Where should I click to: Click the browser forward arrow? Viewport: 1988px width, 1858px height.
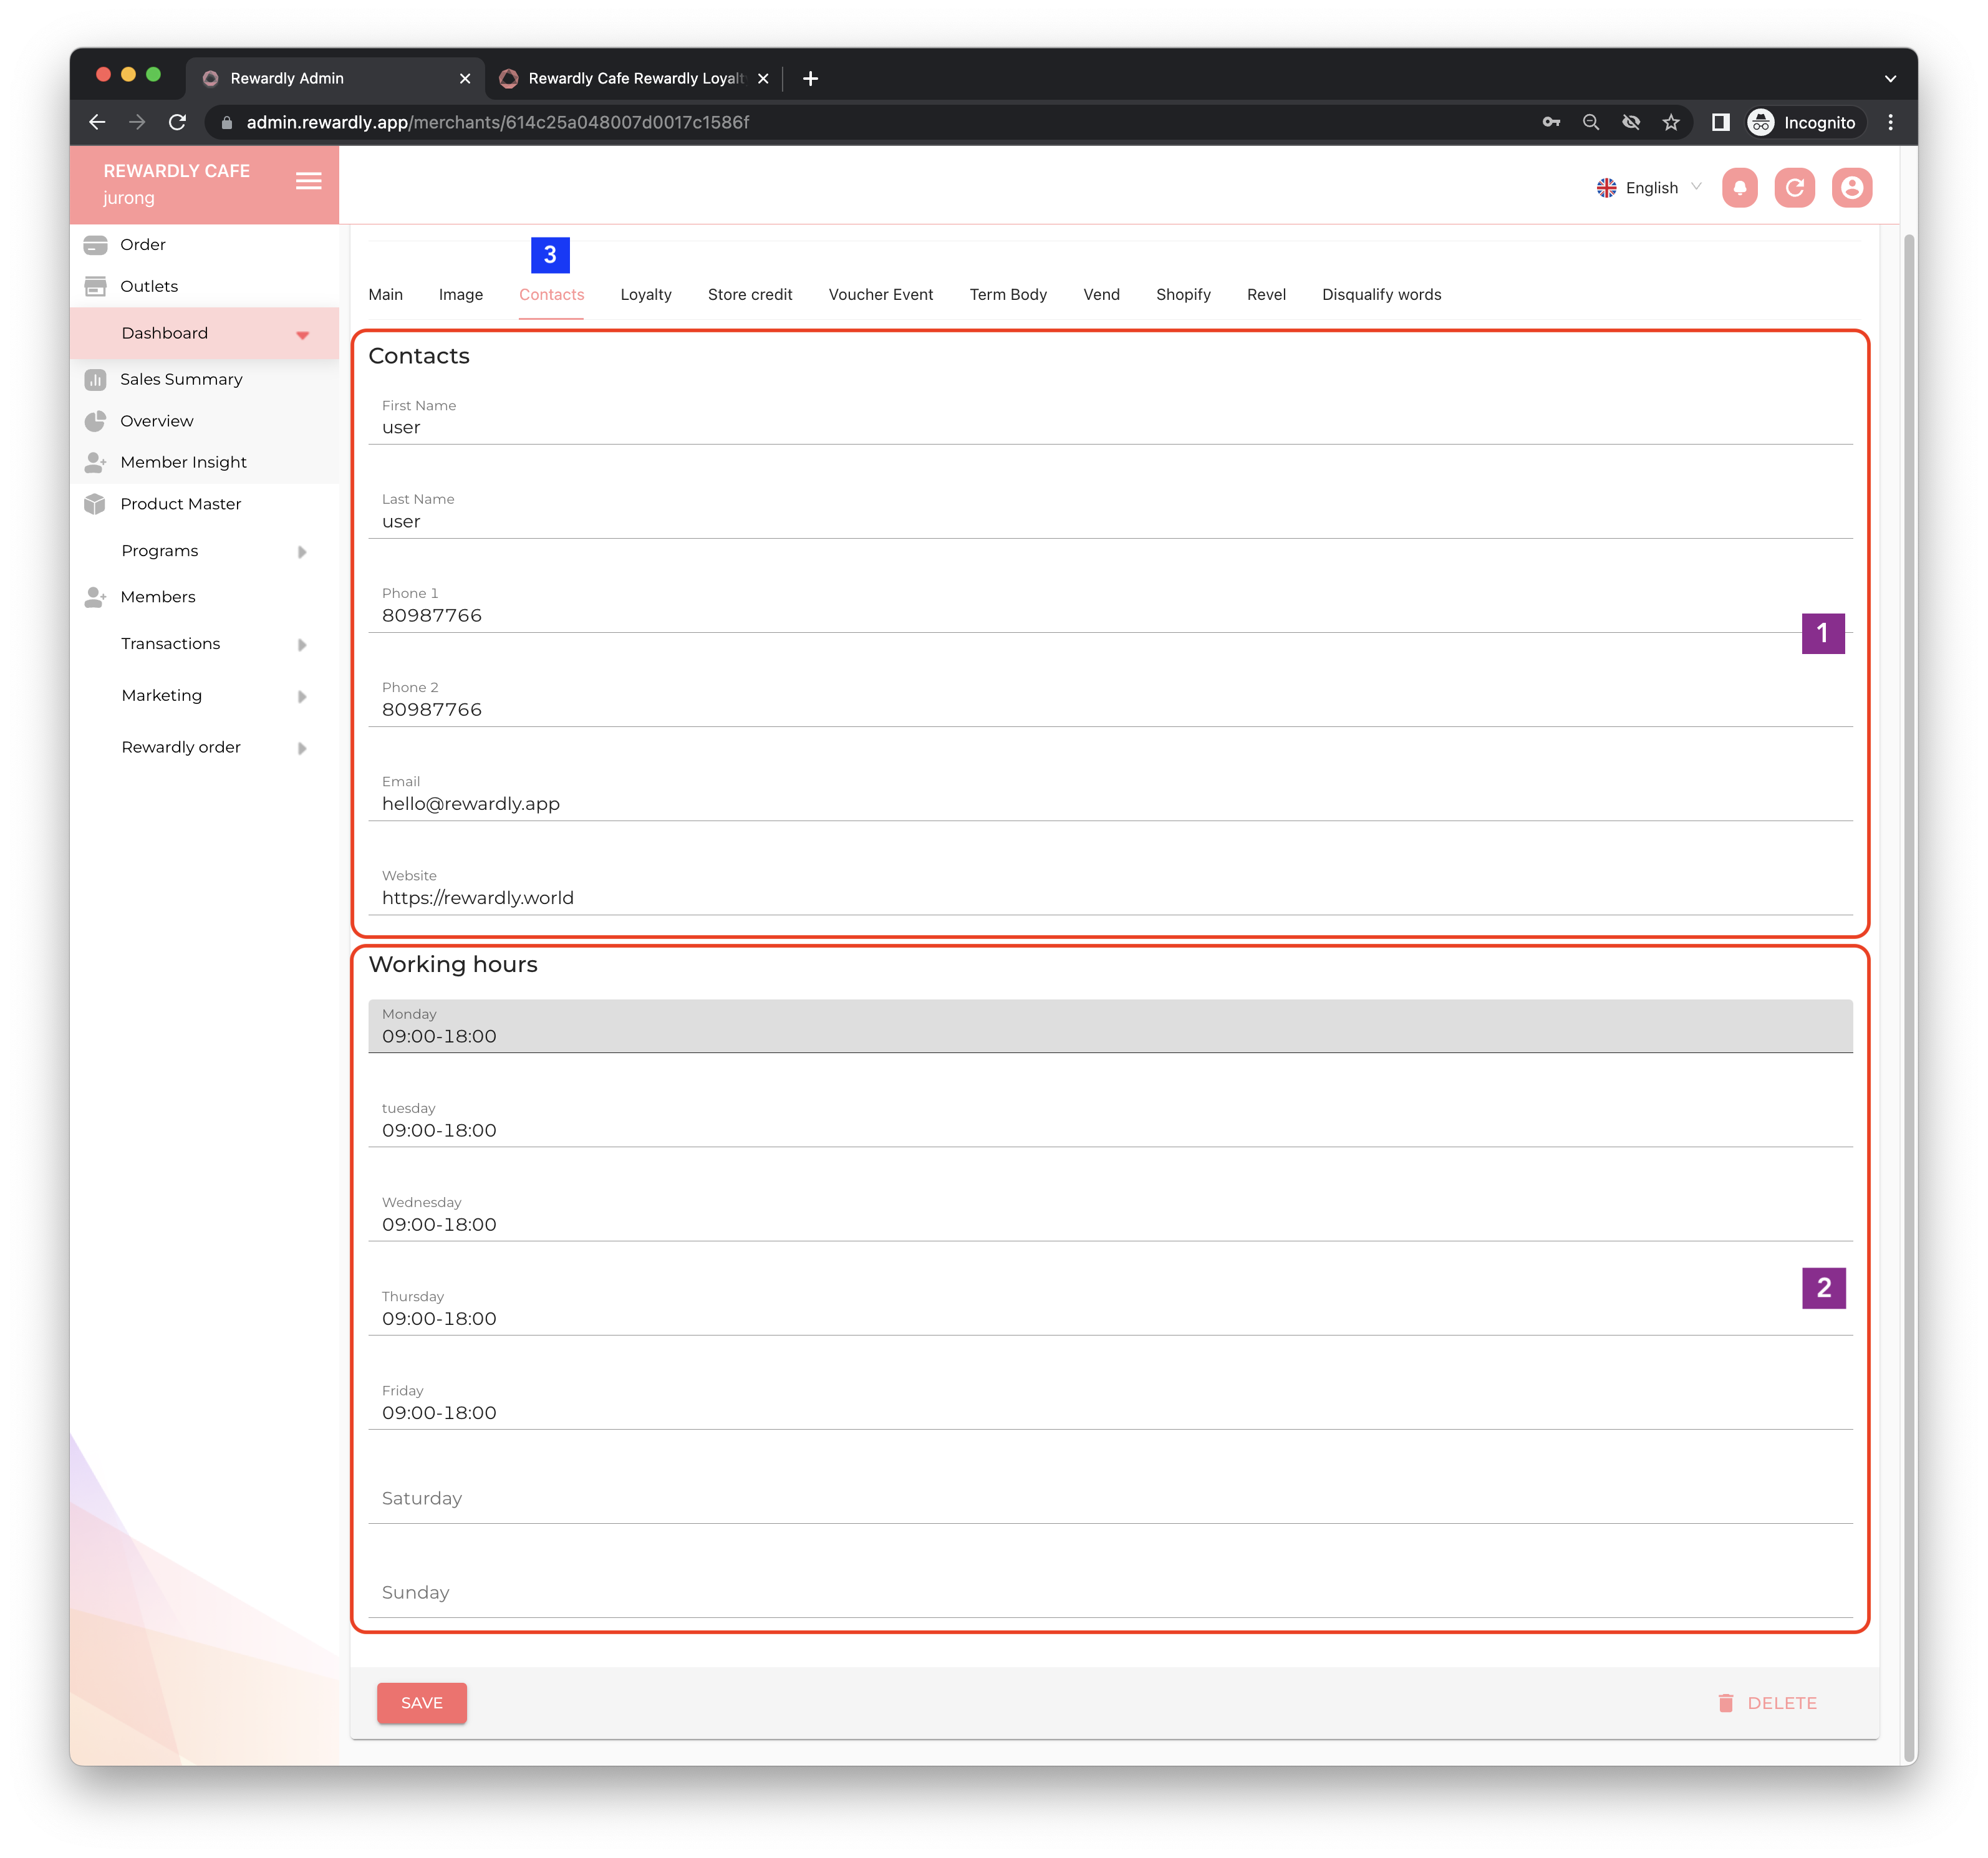click(x=137, y=122)
